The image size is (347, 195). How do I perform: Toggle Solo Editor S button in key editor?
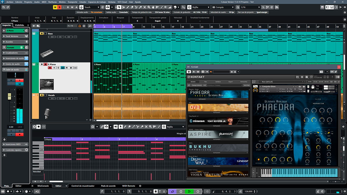(34, 127)
